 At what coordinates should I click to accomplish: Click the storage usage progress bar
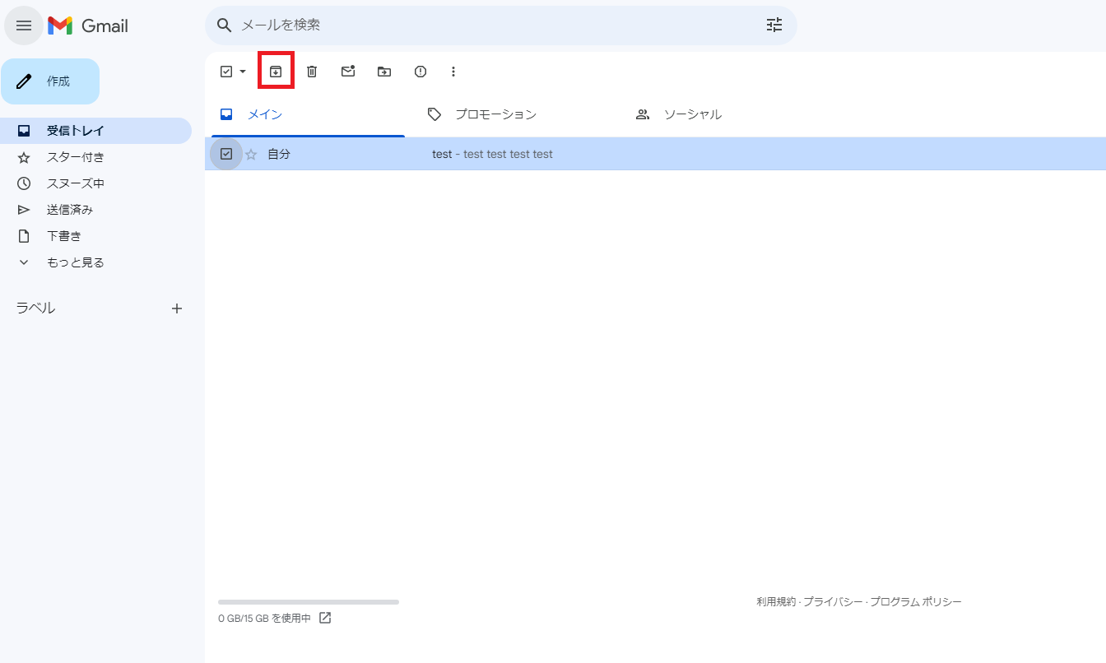pyautogui.click(x=309, y=602)
